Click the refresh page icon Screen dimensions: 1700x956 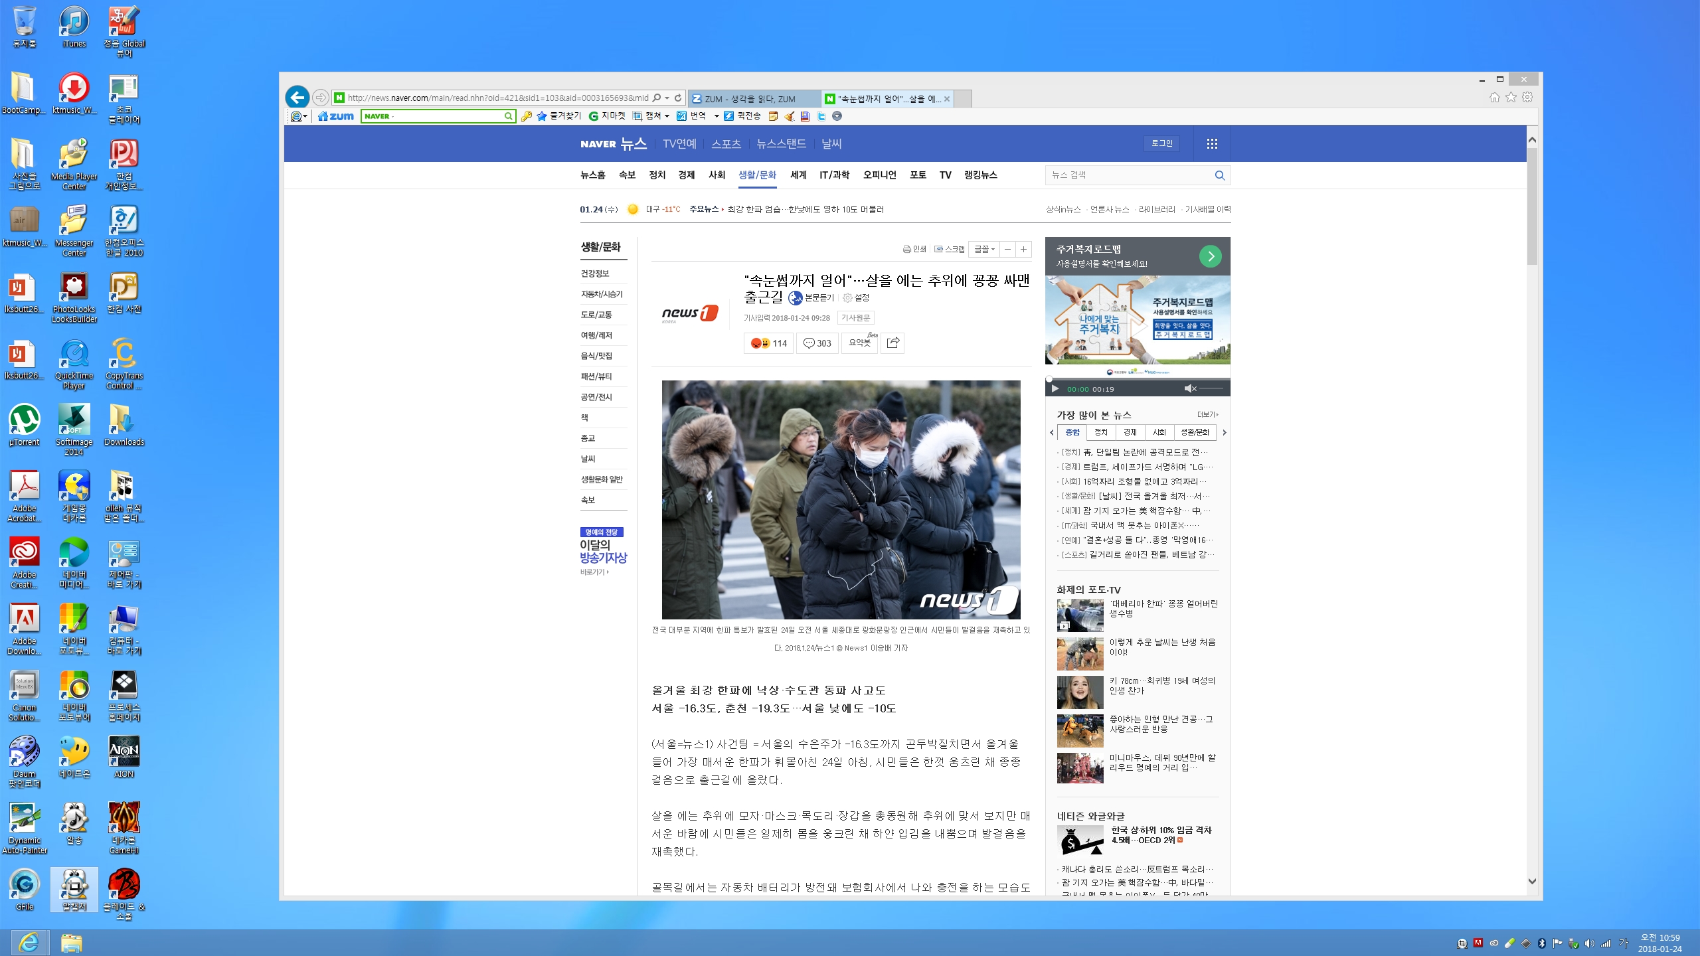click(678, 98)
